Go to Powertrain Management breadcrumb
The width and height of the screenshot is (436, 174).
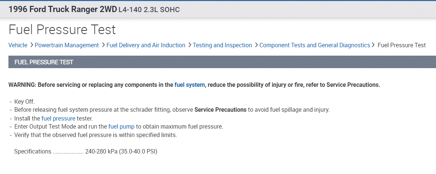[67, 45]
